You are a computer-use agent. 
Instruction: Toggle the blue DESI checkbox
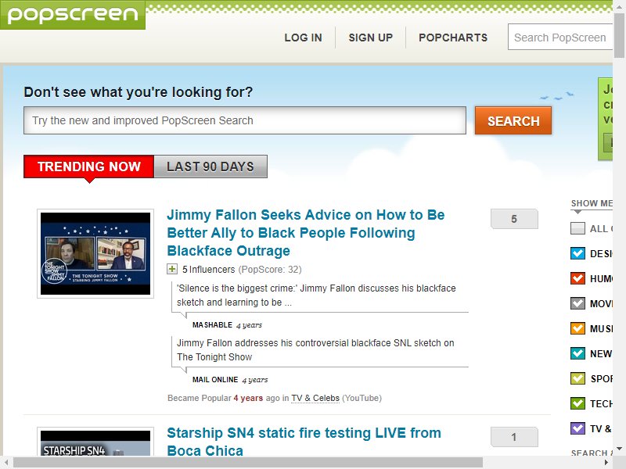(x=577, y=253)
